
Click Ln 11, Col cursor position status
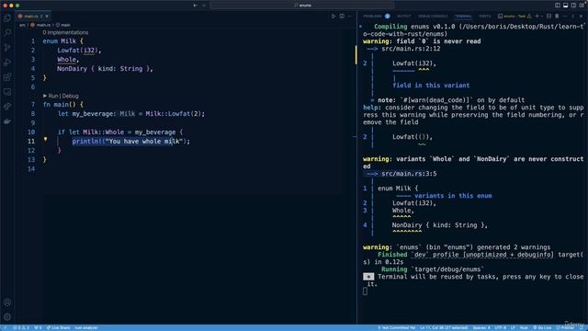(x=444, y=327)
